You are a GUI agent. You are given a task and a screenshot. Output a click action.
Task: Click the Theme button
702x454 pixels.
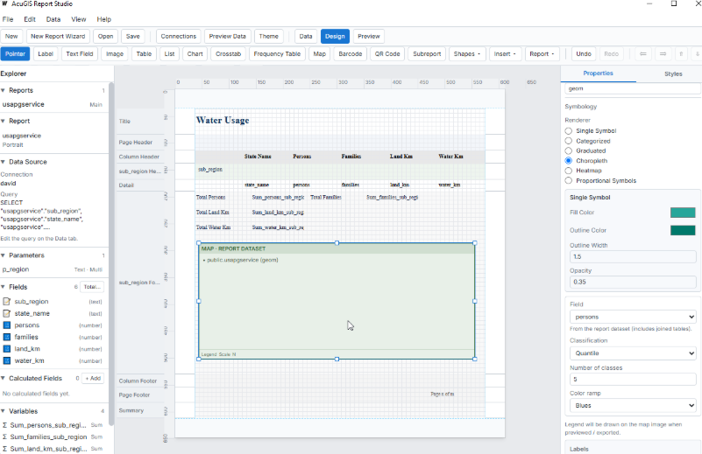269,36
